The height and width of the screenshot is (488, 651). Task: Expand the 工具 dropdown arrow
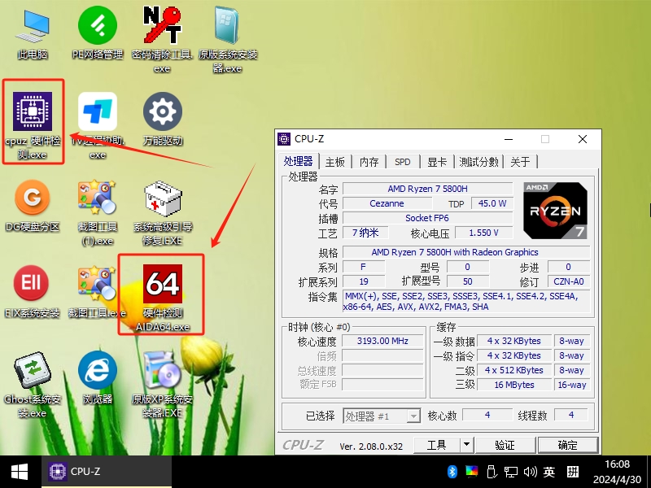466,445
